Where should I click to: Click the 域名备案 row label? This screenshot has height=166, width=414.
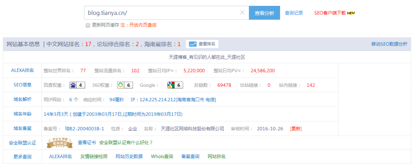coord(22,129)
